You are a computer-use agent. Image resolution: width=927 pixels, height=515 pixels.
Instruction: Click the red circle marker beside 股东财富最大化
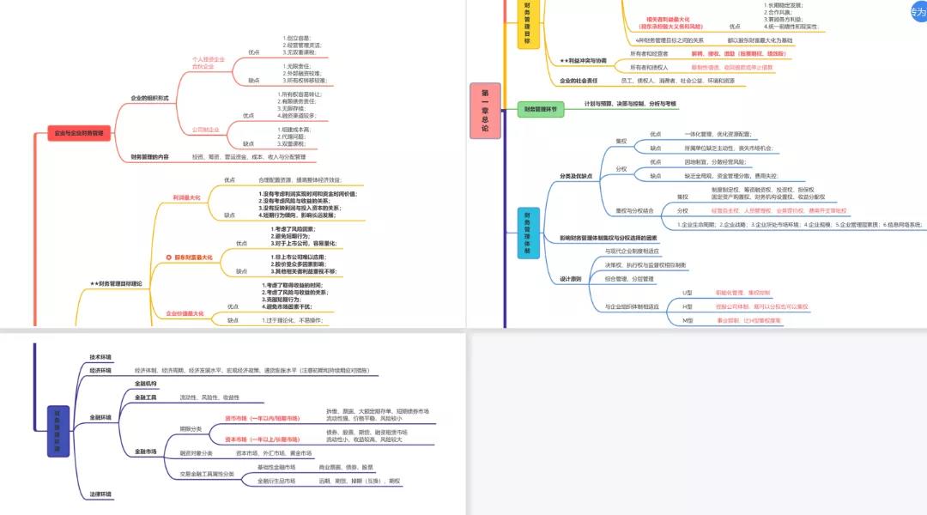[168, 257]
